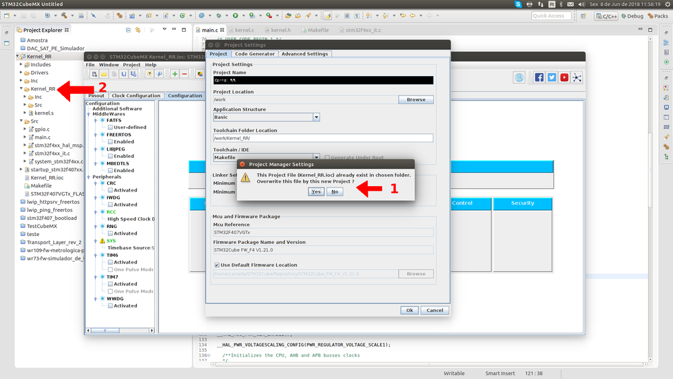Select Kernel_RR.ioc in Project Explorer
673x379 pixels.
point(46,177)
